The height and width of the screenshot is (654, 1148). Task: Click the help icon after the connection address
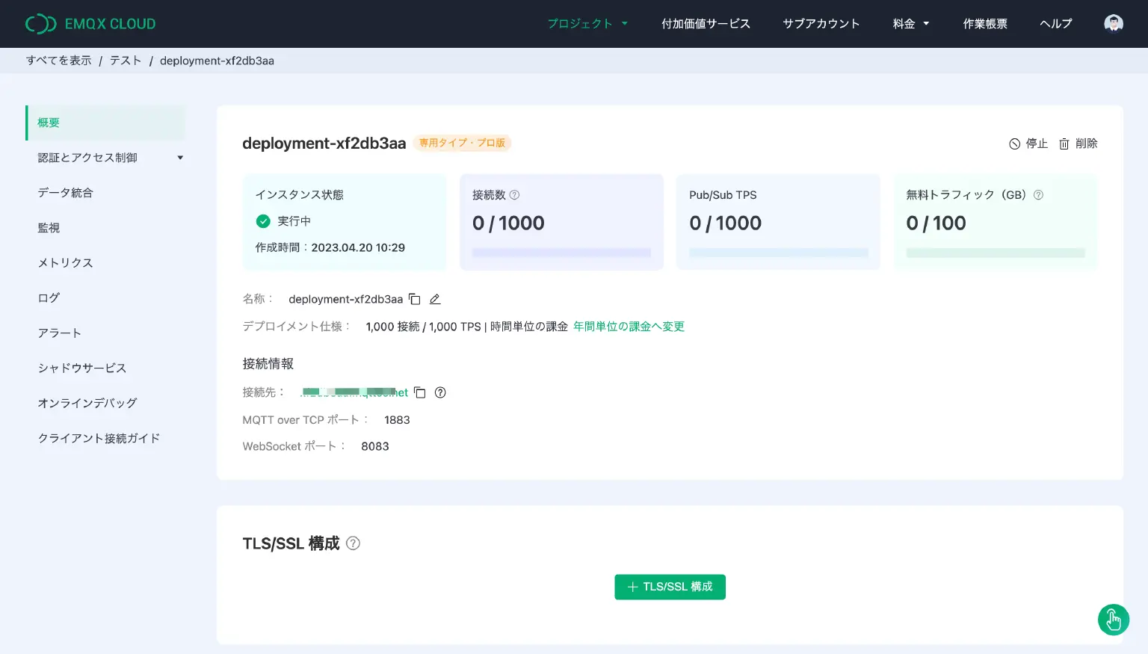pos(440,392)
